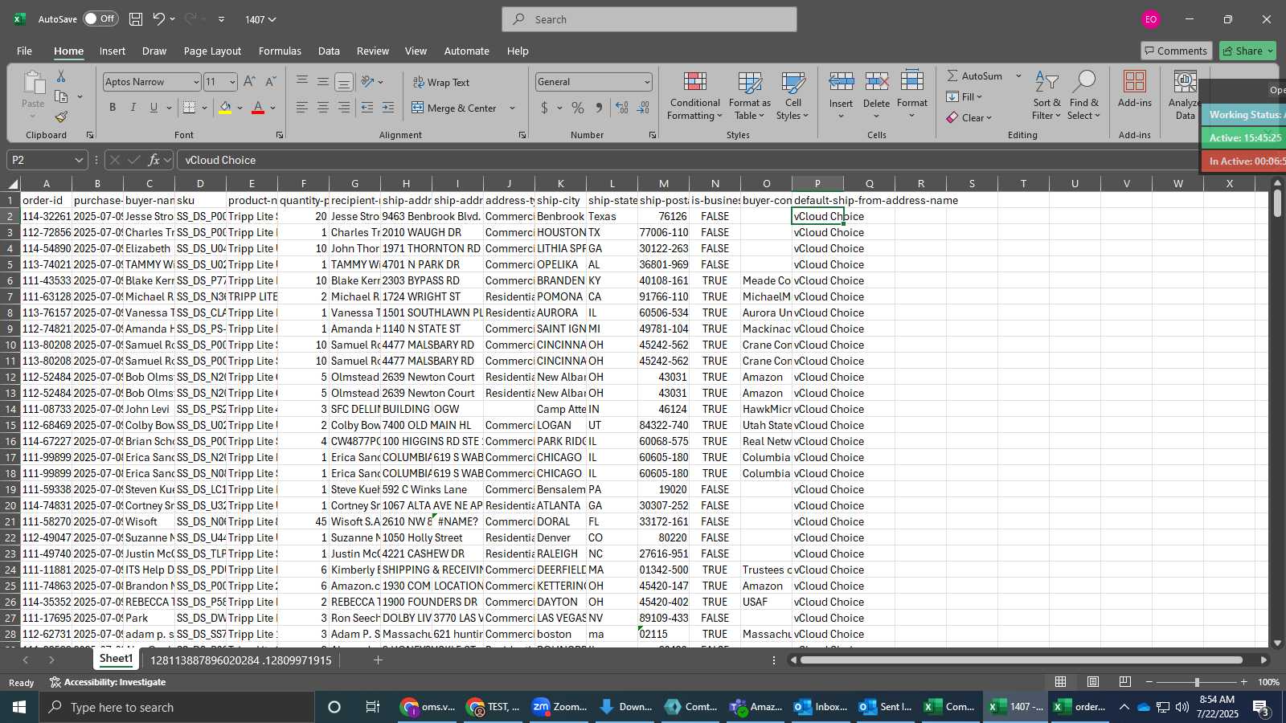Apply Percent Style number format
This screenshot has width=1286, height=723.
tap(578, 108)
